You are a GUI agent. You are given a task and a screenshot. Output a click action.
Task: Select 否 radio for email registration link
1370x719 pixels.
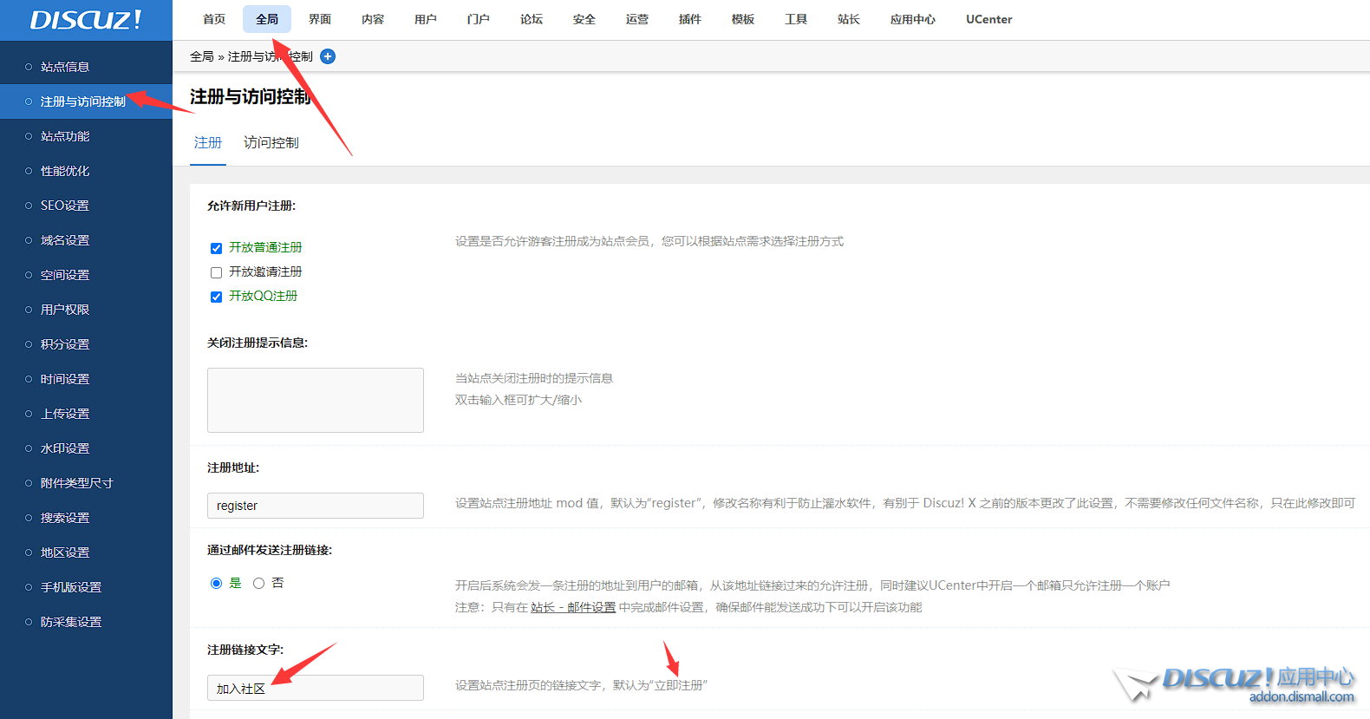coord(258,583)
